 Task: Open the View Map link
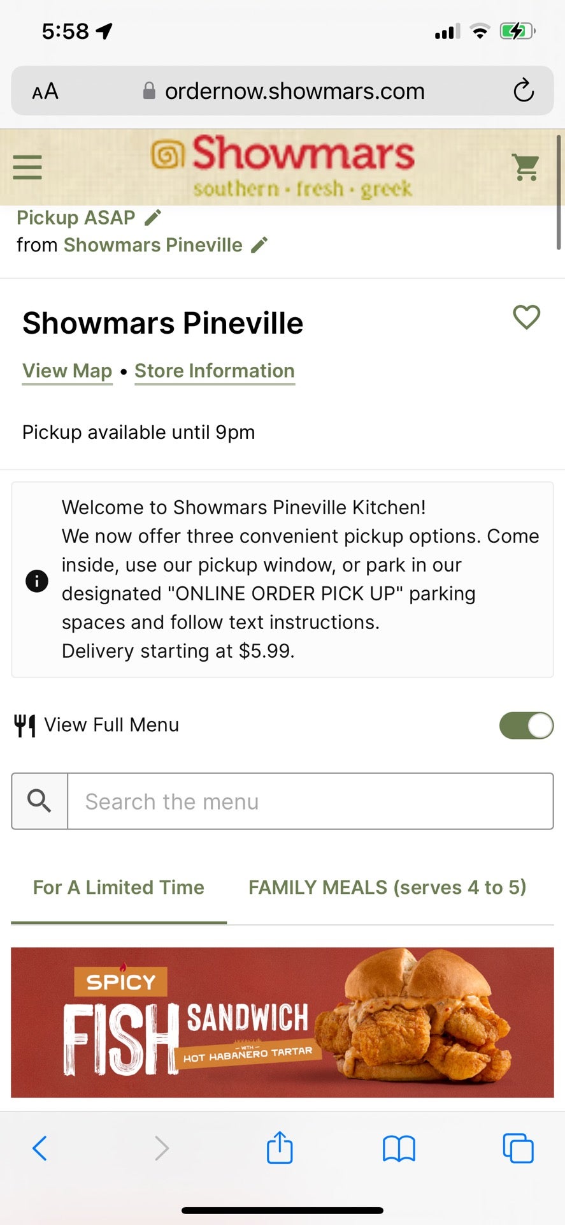point(68,371)
